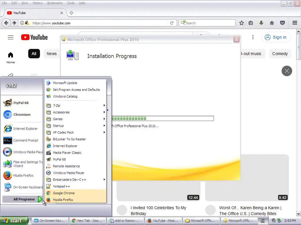This screenshot has width=301, height=225.
Task: Expand the 7-Zip programs submenu
Action: click(x=76, y=105)
